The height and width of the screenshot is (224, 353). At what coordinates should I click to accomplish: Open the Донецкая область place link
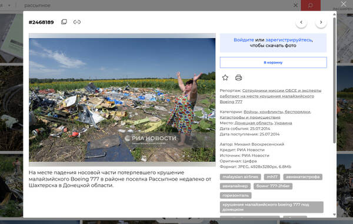[x=254, y=123]
